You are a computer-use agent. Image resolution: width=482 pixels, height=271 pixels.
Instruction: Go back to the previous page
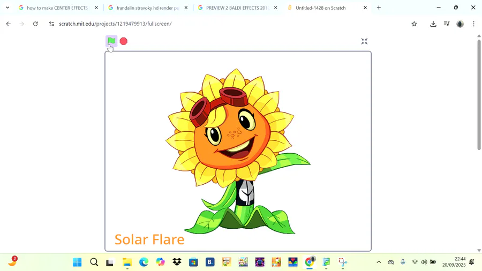point(8,24)
